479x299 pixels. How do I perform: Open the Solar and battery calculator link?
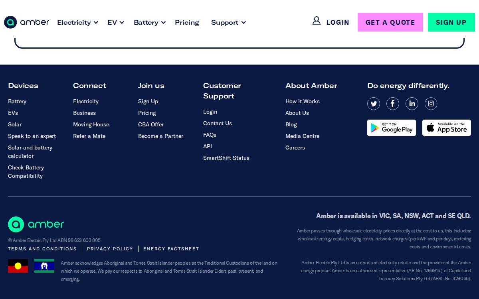pyautogui.click(x=30, y=151)
